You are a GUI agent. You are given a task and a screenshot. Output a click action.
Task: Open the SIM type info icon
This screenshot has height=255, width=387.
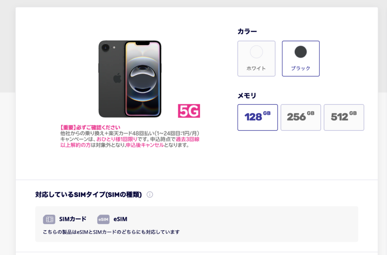[x=150, y=195]
